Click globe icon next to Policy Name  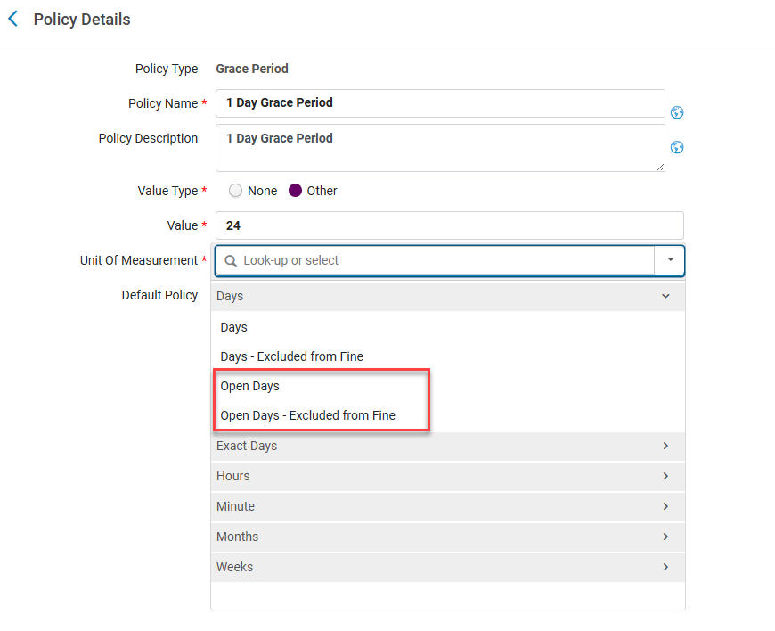pyautogui.click(x=677, y=112)
